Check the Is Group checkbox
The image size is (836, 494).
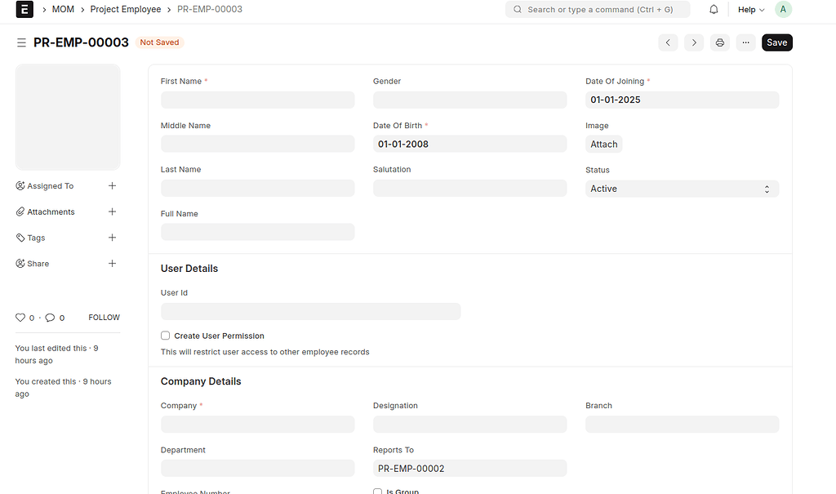click(378, 491)
